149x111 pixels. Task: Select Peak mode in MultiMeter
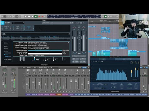coord(103,88)
